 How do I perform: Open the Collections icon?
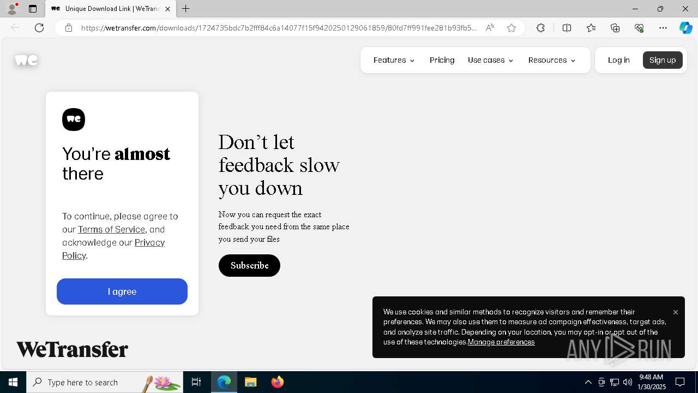point(615,28)
